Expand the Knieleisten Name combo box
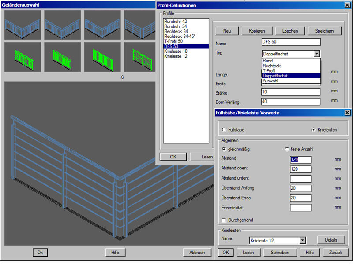Screen dimensions: 353x264 302,240
